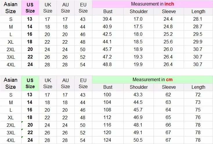Click the Shoulder header in cm table
The width and height of the screenshot is (213, 144).
[x=138, y=87]
